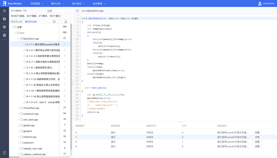This screenshot has height=158, width=277.
Task: Click the clipboard icon in left sidebar
Action: (x=4, y=35)
